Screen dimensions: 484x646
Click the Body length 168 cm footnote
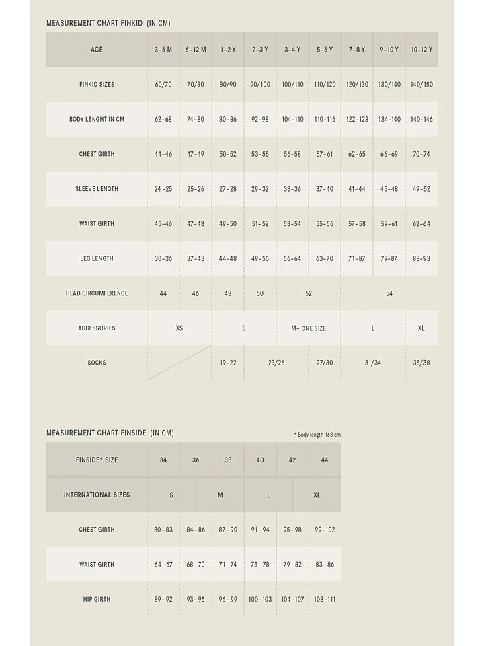tap(317, 435)
